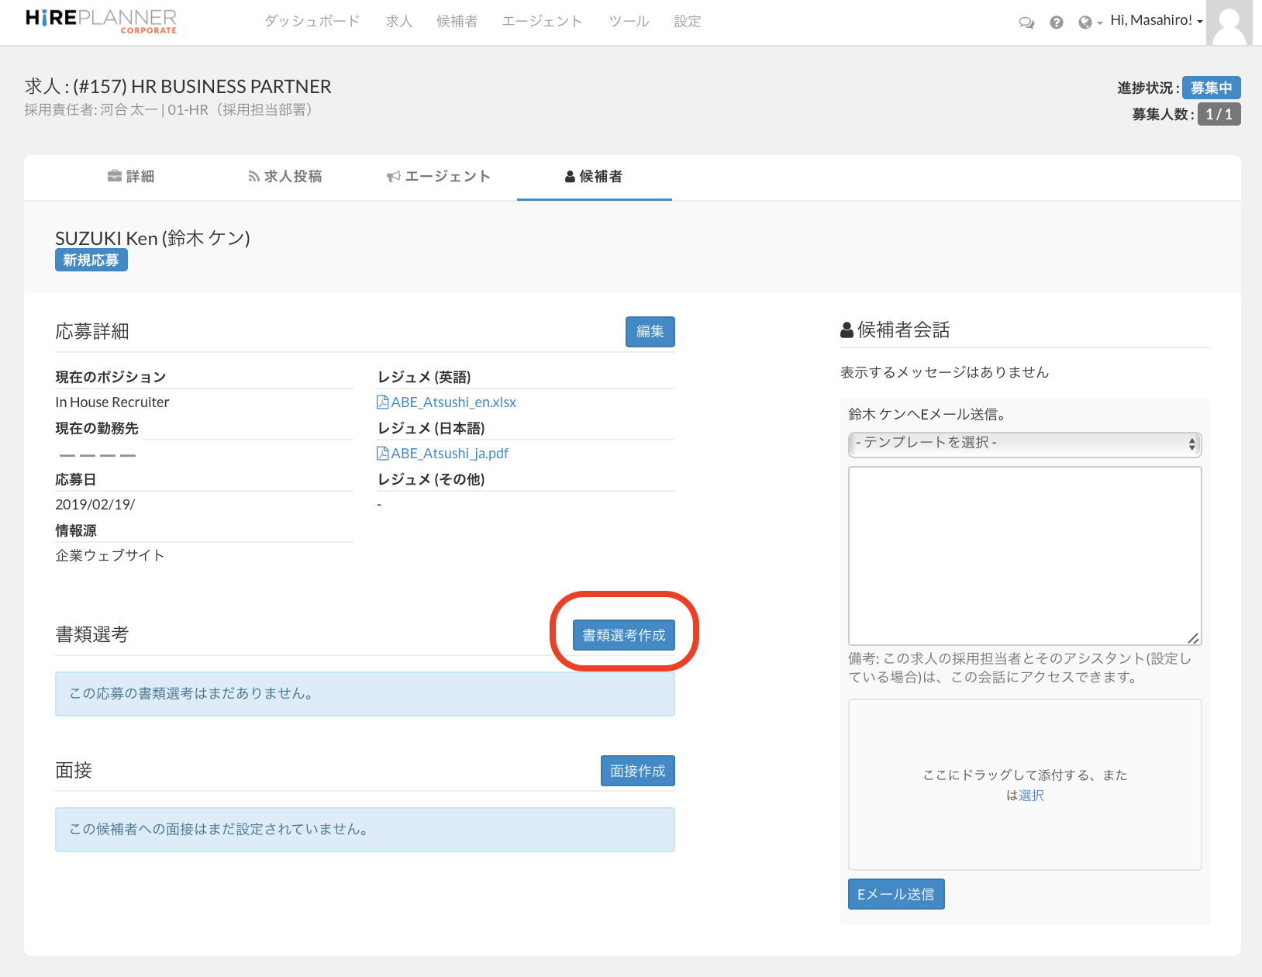
Task: Select the 候補者 tab
Action: point(594,177)
